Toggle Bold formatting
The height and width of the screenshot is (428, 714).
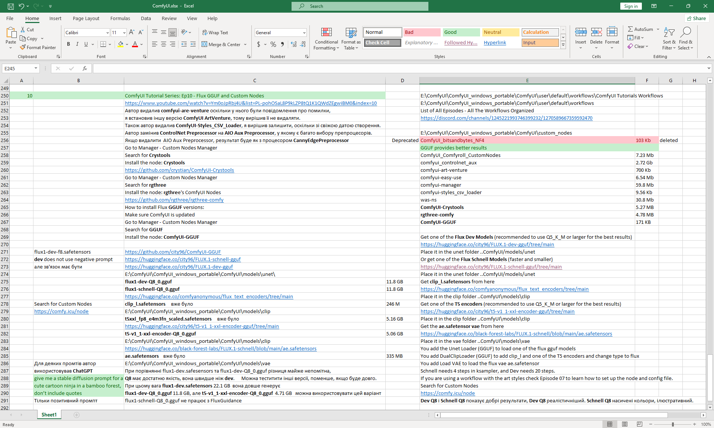[68, 44]
